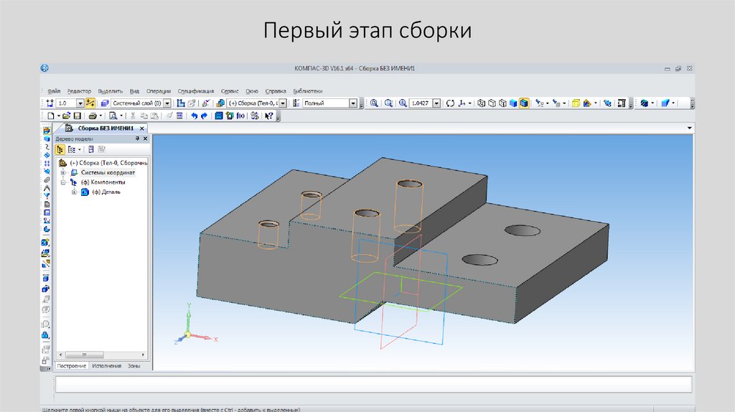Click the yellow perspective box icon
The height and width of the screenshot is (412, 735).
(576, 103)
